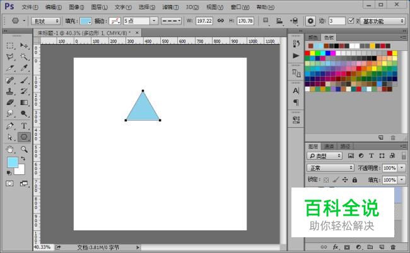Open the 形状 tool mode dropdown

[46, 21]
